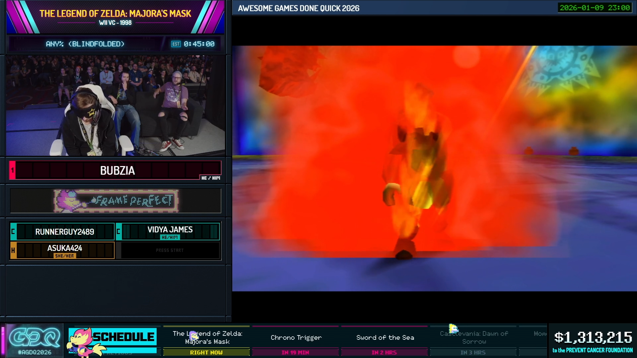Select the Chrono Trigger schedule entry
This screenshot has height=358, width=637.
coord(296,337)
